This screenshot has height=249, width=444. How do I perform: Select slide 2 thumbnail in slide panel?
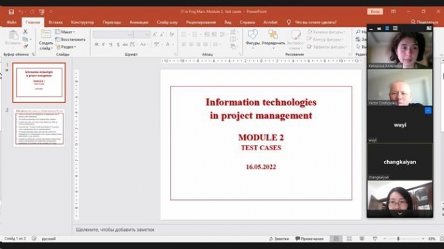(39, 127)
